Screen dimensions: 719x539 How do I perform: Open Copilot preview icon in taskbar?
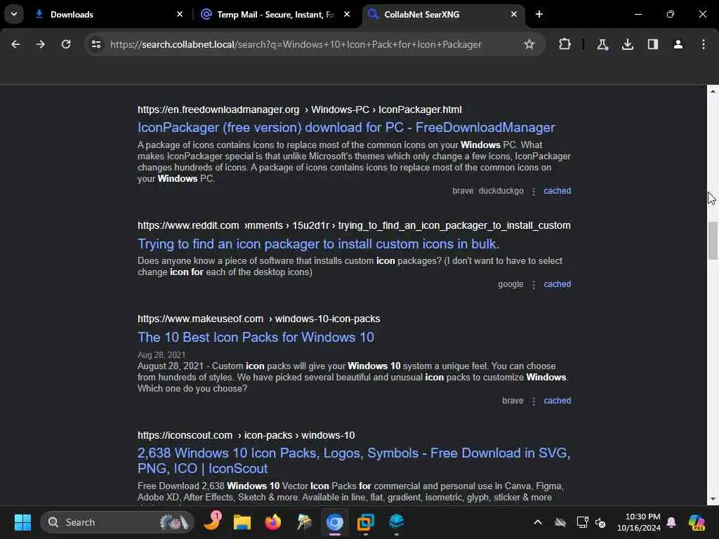pyautogui.click(x=697, y=522)
